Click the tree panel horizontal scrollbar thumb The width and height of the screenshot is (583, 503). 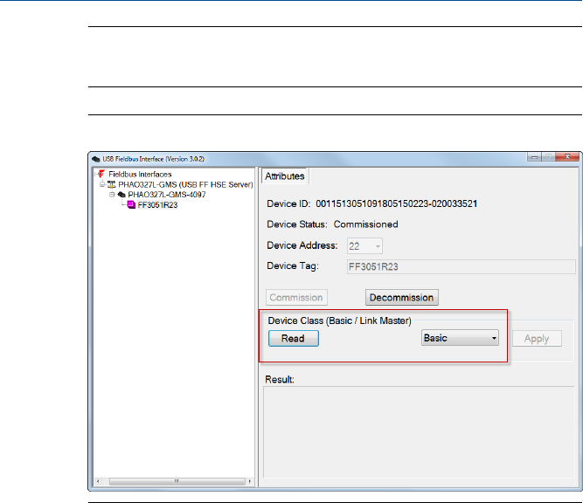176,481
